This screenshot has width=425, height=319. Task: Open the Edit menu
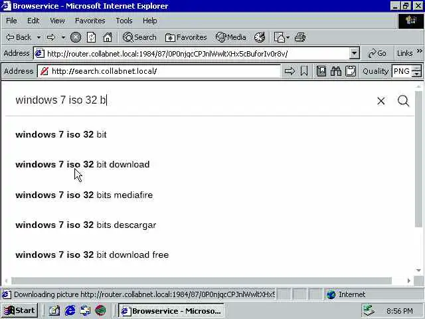(33, 21)
